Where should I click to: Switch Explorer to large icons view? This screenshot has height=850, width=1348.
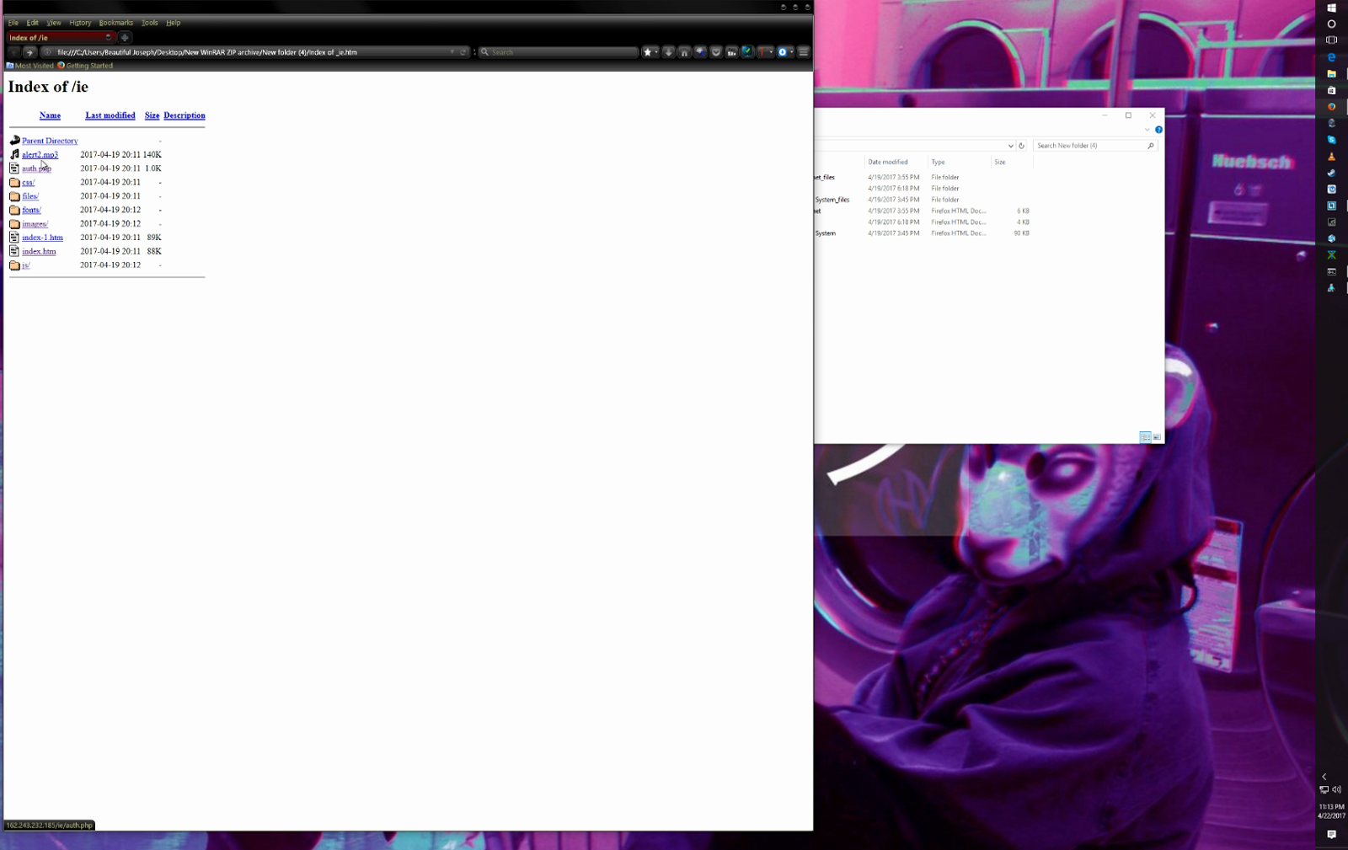pos(1157,437)
